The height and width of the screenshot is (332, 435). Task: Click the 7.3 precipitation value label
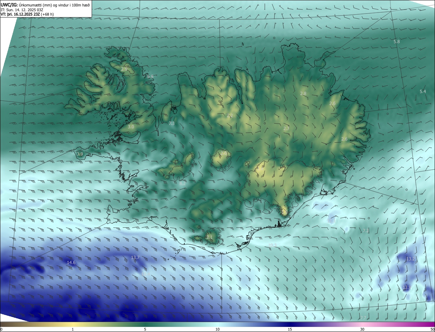click(x=172, y=123)
